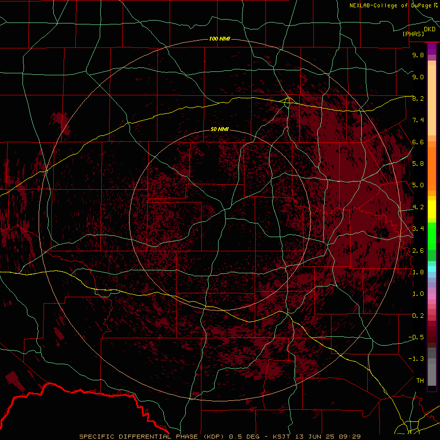Click the -1.3 value on the color scale
The image size is (440, 440).
[x=416, y=359]
